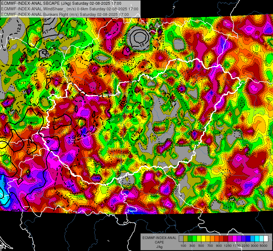Click the 1250 tick label in legend
Image resolution: width=273 pixels, height=251 pixels.
[x=228, y=246]
